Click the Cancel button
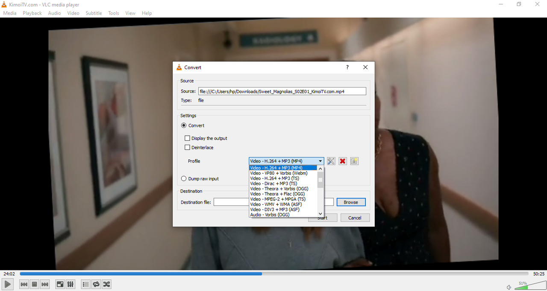This screenshot has height=291, width=547. pos(355,218)
